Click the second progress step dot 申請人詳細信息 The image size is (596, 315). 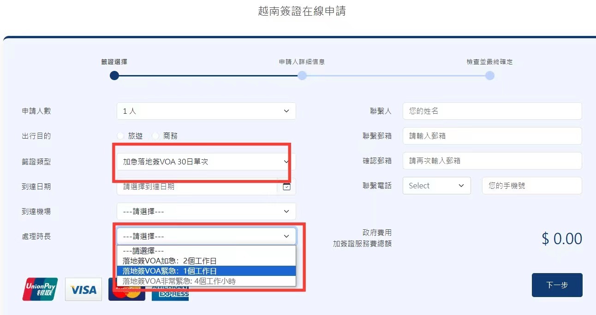coord(302,76)
